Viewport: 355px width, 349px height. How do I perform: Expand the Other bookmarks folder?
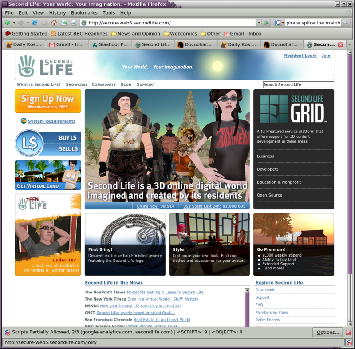[x=210, y=34]
